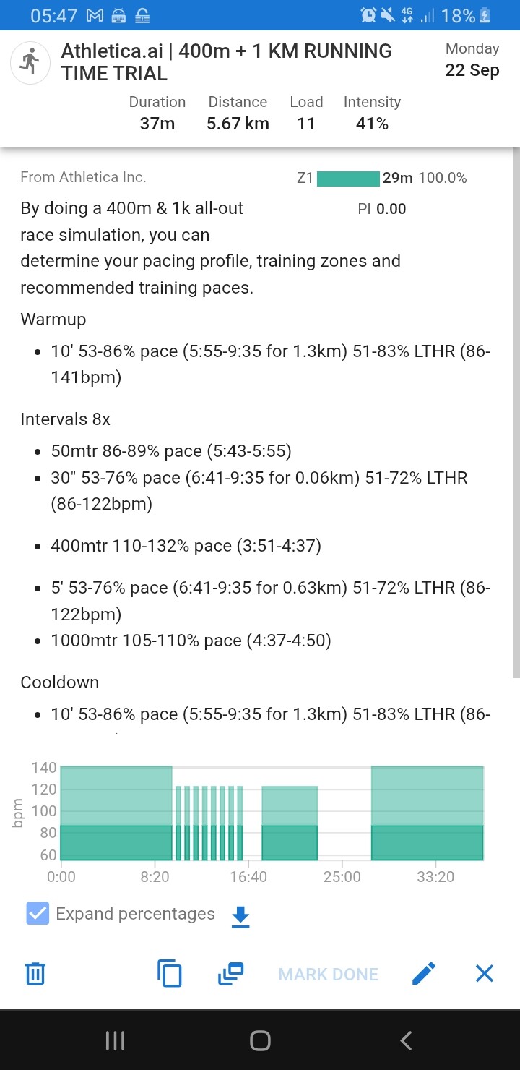The image size is (520, 1070).
Task: Tap the Android recent apps button
Action: [115, 1040]
